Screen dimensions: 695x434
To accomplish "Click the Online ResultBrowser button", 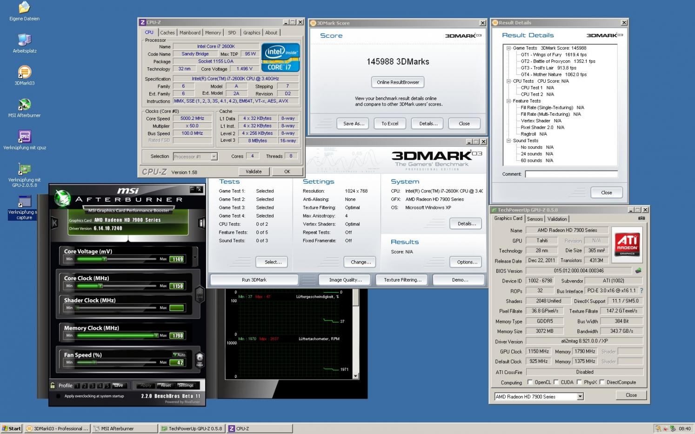I will [398, 82].
